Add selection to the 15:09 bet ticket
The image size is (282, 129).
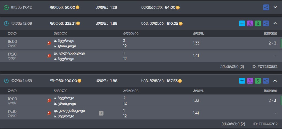point(242,24)
